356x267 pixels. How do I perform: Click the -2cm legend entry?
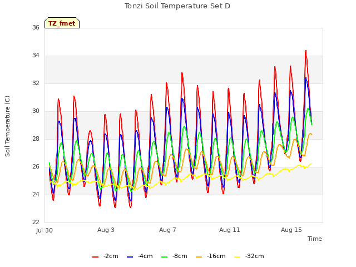click(x=105, y=256)
